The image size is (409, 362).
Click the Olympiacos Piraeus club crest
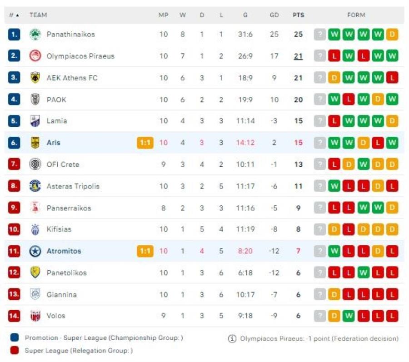tap(35, 56)
